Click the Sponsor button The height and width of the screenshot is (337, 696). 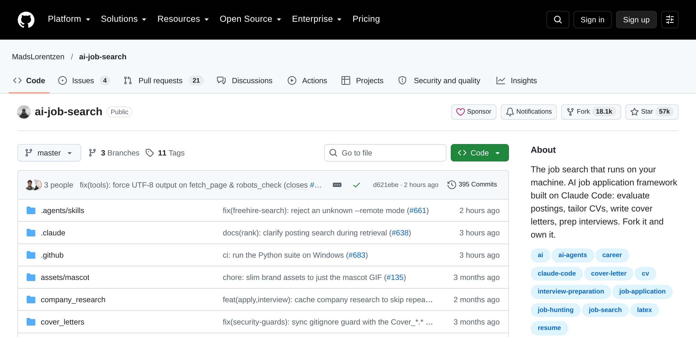click(474, 112)
